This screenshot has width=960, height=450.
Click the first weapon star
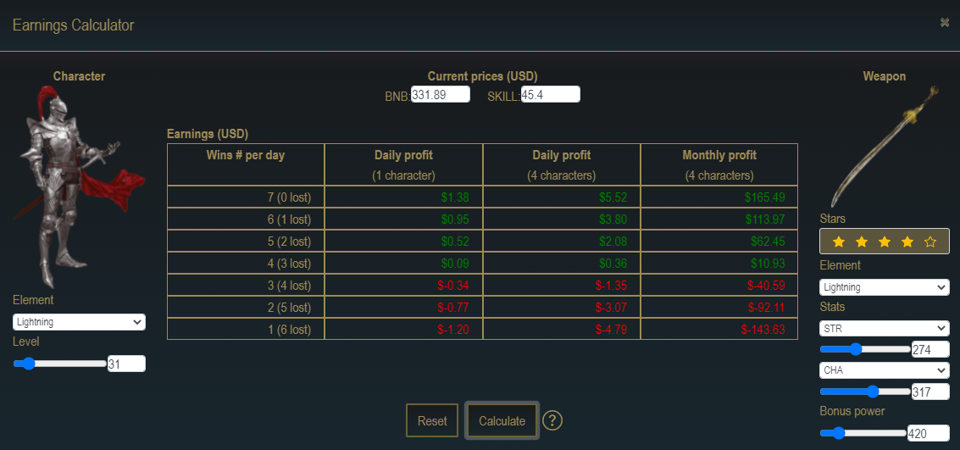tap(839, 242)
